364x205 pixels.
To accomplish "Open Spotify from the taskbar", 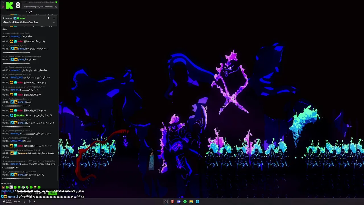I will pos(185,202).
